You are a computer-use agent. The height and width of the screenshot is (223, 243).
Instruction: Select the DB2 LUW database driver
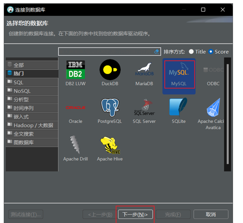[75, 73]
